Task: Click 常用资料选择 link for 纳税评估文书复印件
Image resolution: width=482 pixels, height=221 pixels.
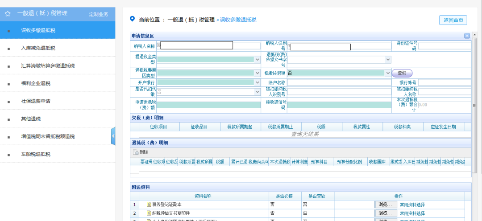Action: tap(412, 213)
